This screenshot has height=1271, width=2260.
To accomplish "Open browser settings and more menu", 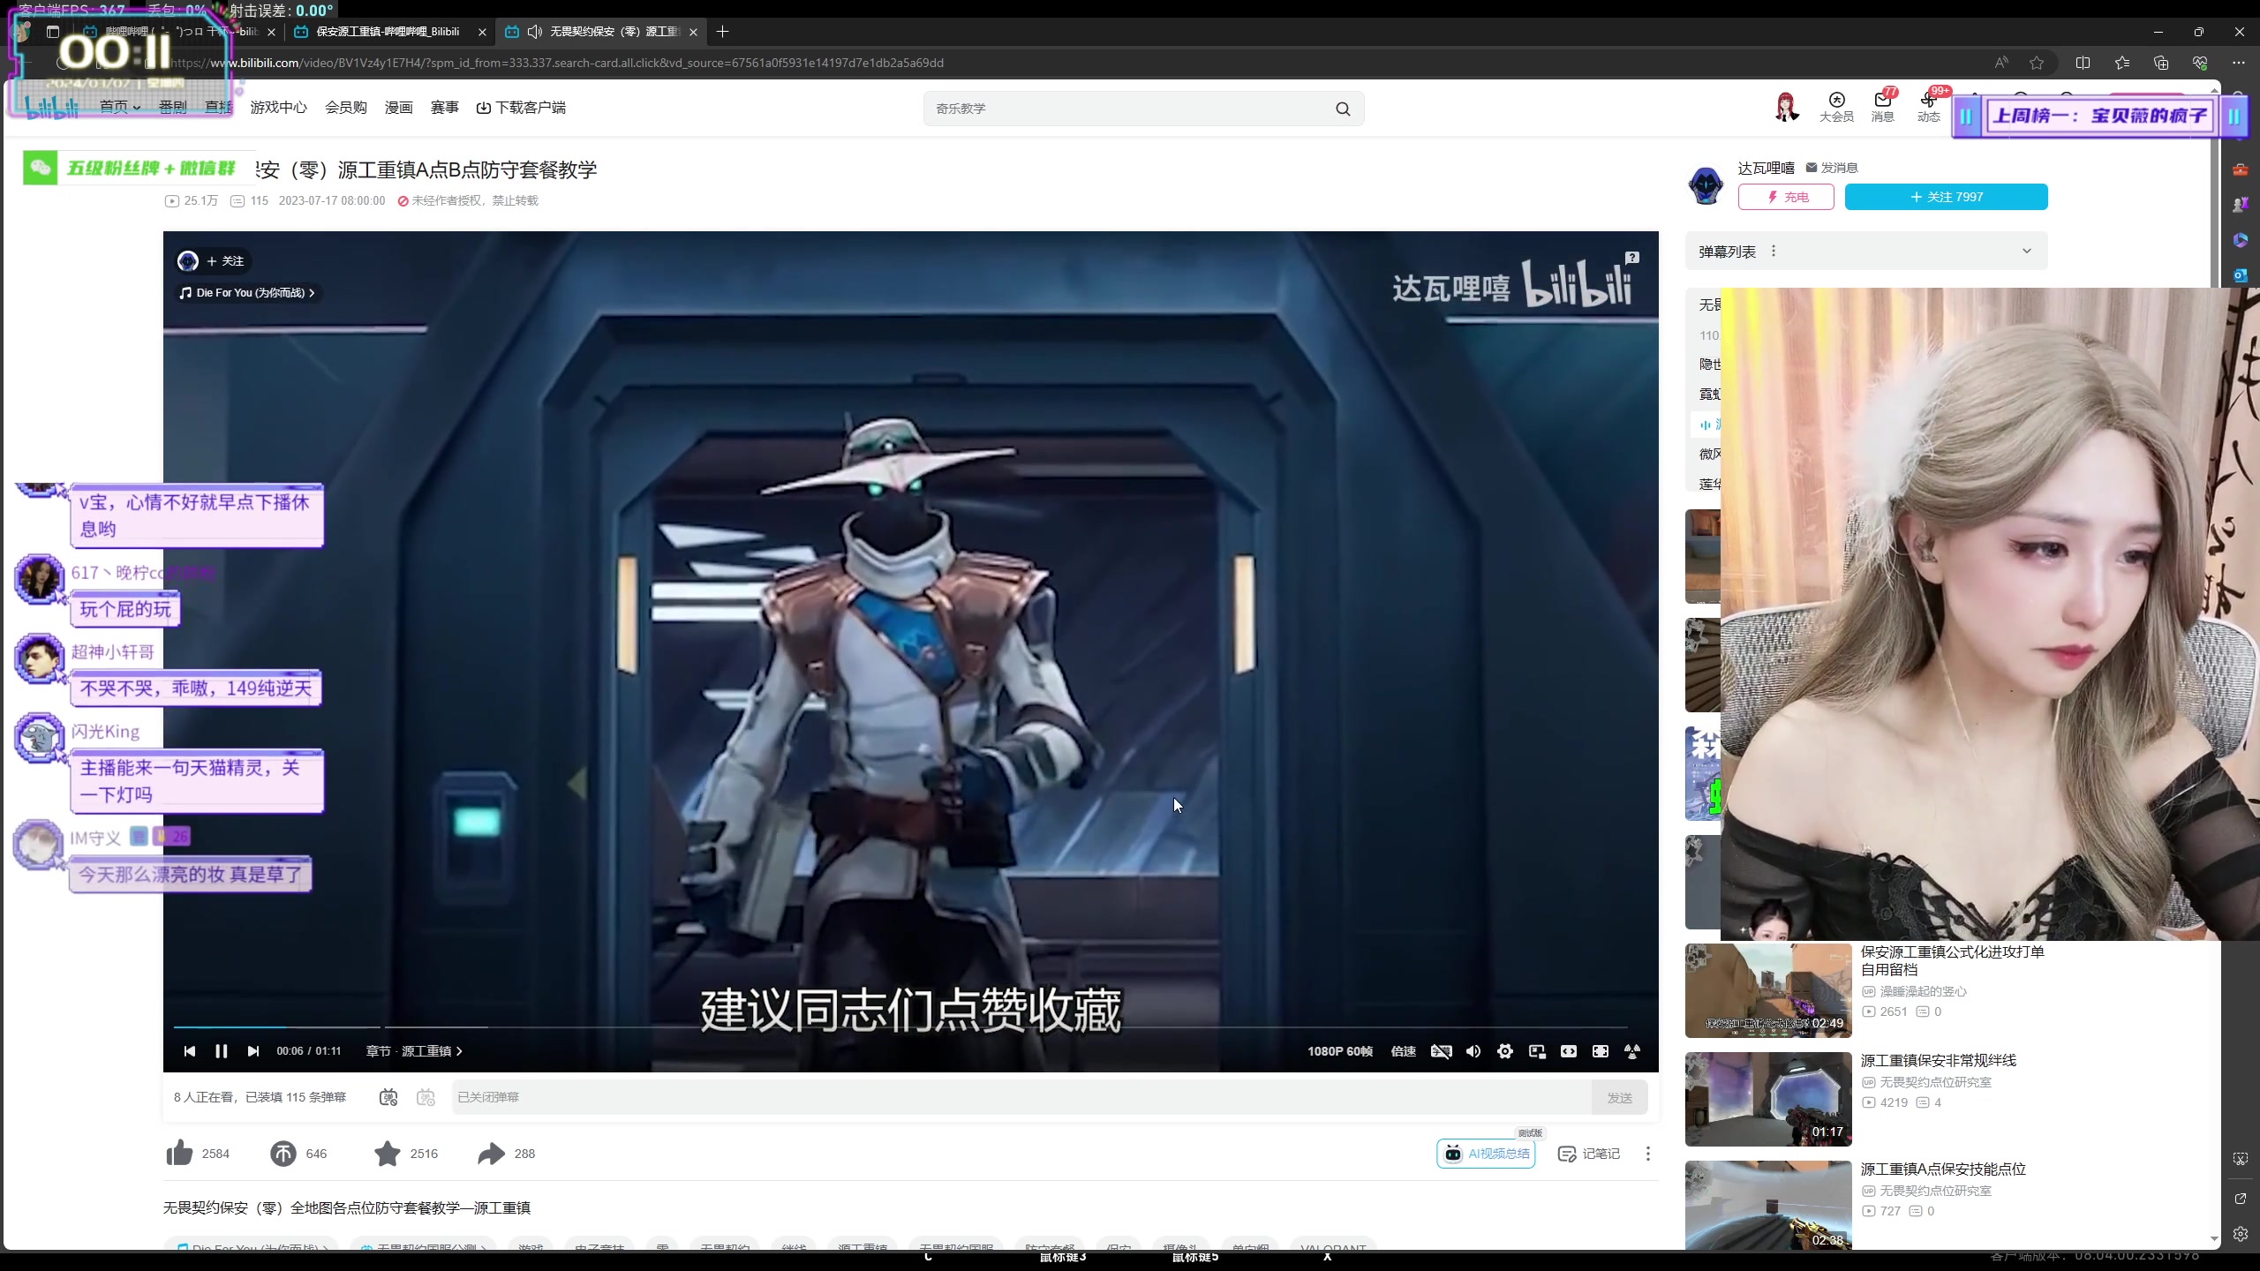I will [x=2239, y=63].
